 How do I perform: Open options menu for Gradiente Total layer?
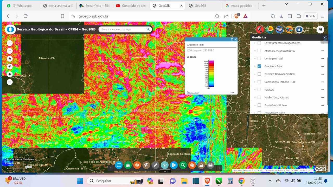coord(322,66)
